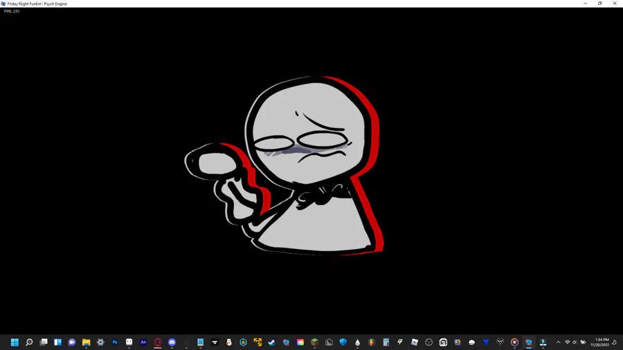
Task: Restore down the Psych Engine window
Action: pos(600,3)
